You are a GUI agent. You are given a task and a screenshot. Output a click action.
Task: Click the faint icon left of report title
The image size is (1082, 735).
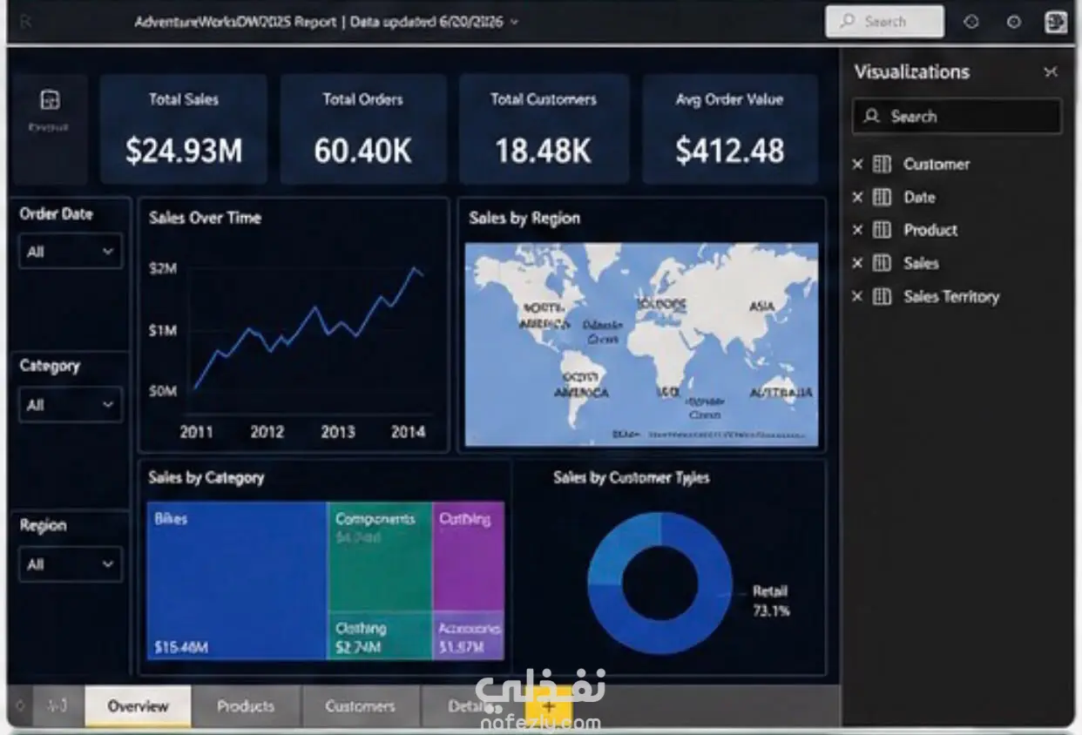pyautogui.click(x=25, y=23)
